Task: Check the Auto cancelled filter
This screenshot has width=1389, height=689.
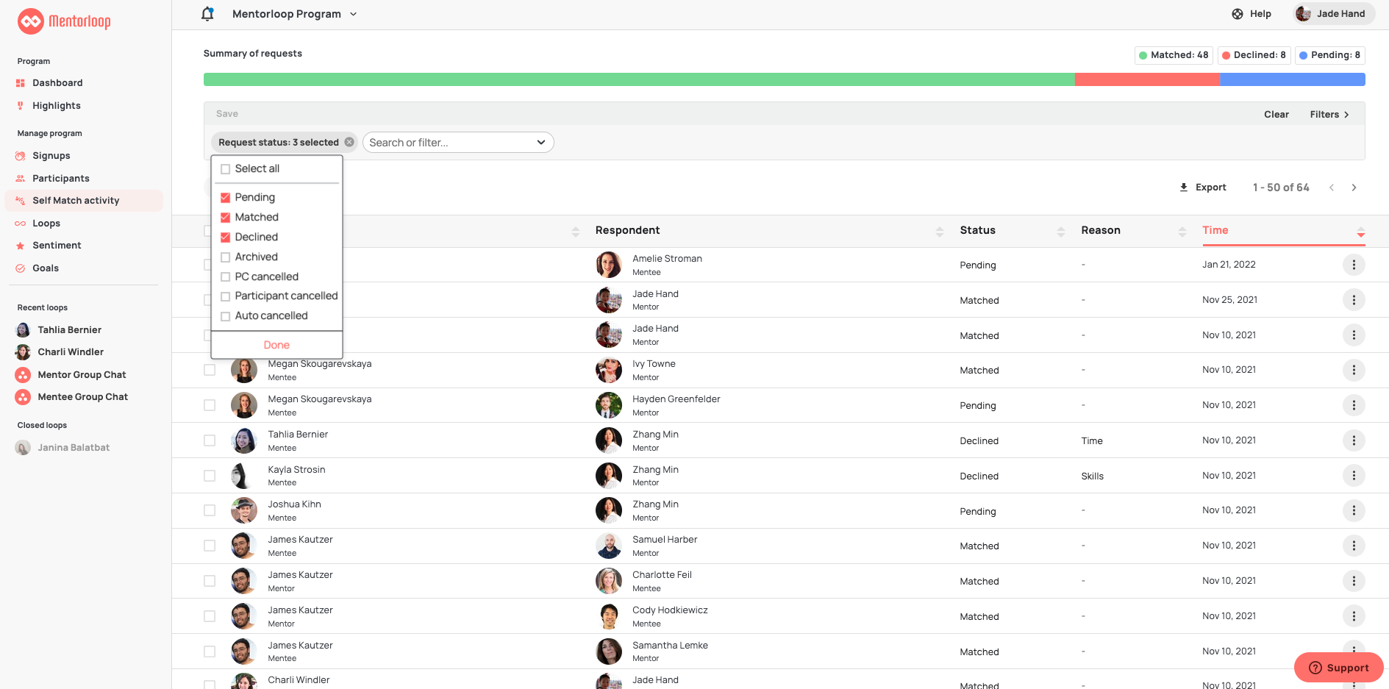Action: (x=226, y=316)
